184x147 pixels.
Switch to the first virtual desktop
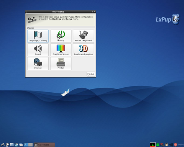(x=26, y=145)
